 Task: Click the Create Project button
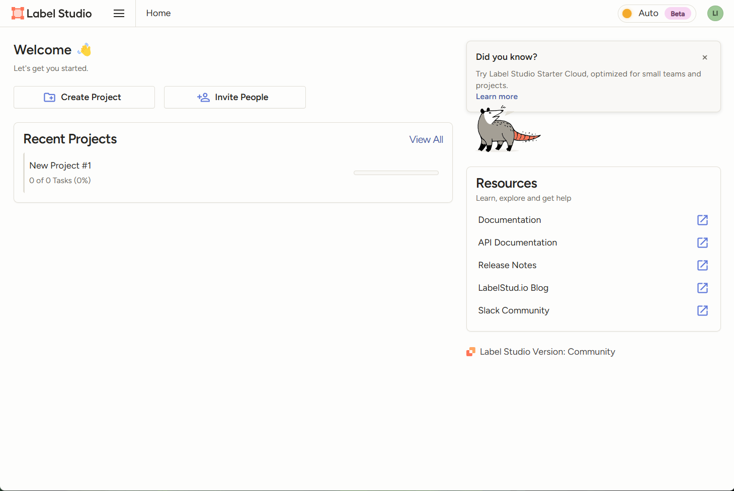(x=84, y=97)
